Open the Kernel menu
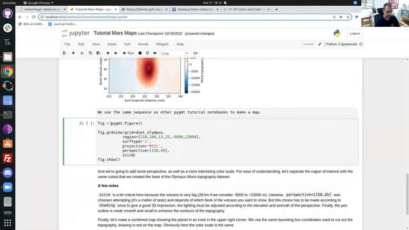409x230 pixels. [143, 44]
